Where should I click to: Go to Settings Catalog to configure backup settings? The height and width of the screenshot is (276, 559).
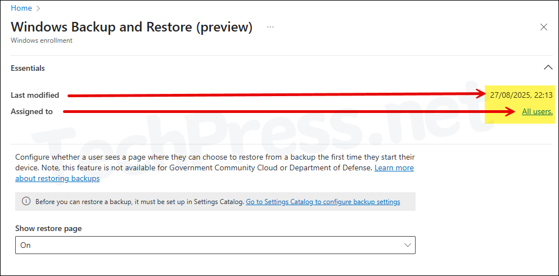(x=323, y=202)
